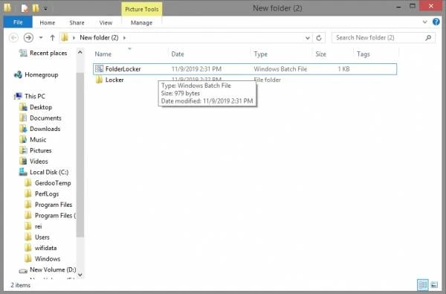Switch to Large icons view in status bar
The height and width of the screenshot is (294, 446).
click(x=434, y=284)
